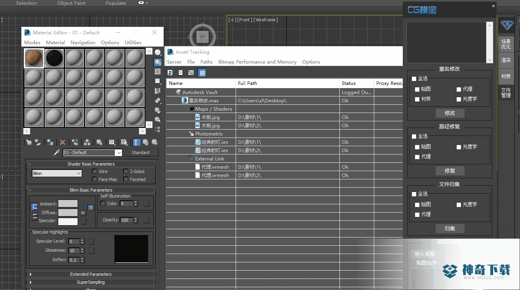The height and width of the screenshot is (290, 520).
Task: Click the Glossiness spinner arrows
Action: pos(82,250)
